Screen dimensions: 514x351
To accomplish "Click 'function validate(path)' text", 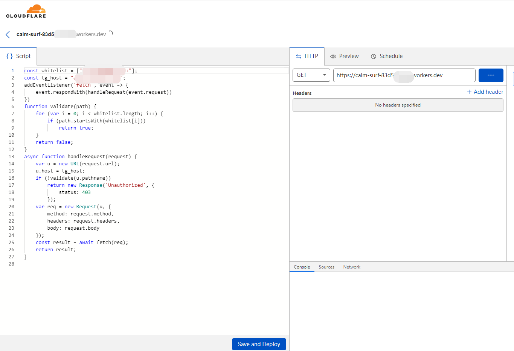I will pyautogui.click(x=57, y=107).
